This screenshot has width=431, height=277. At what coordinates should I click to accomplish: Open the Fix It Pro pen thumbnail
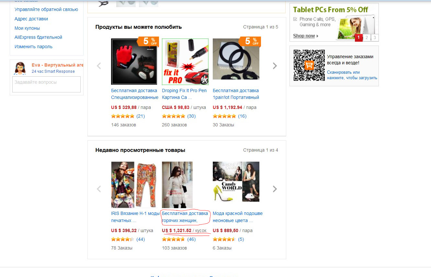(x=185, y=61)
